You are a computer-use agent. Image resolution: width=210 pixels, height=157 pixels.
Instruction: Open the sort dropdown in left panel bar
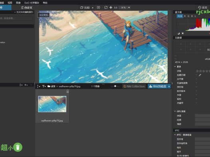[21, 85]
